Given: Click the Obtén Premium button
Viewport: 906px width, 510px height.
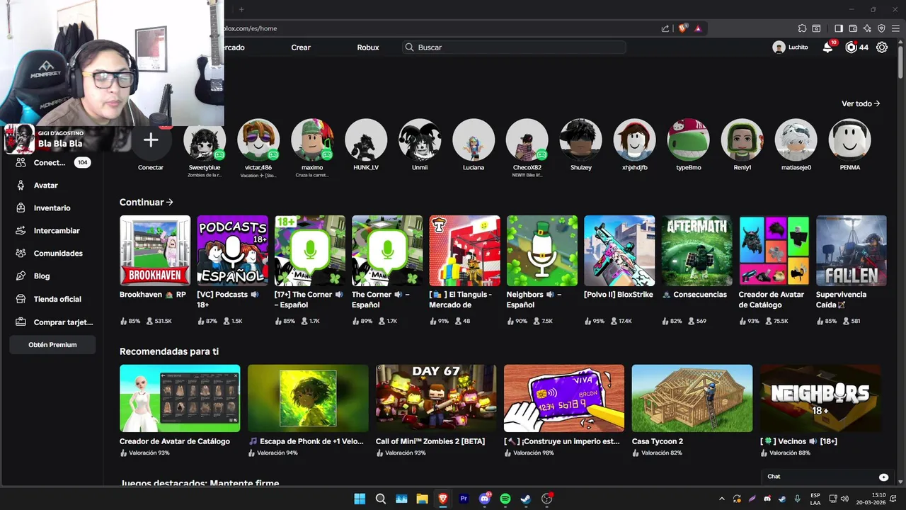Looking at the screenshot, I should (52, 345).
